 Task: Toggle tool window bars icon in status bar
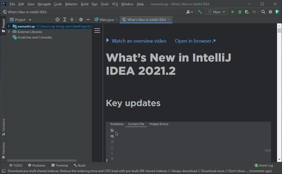pyautogui.click(x=4, y=171)
